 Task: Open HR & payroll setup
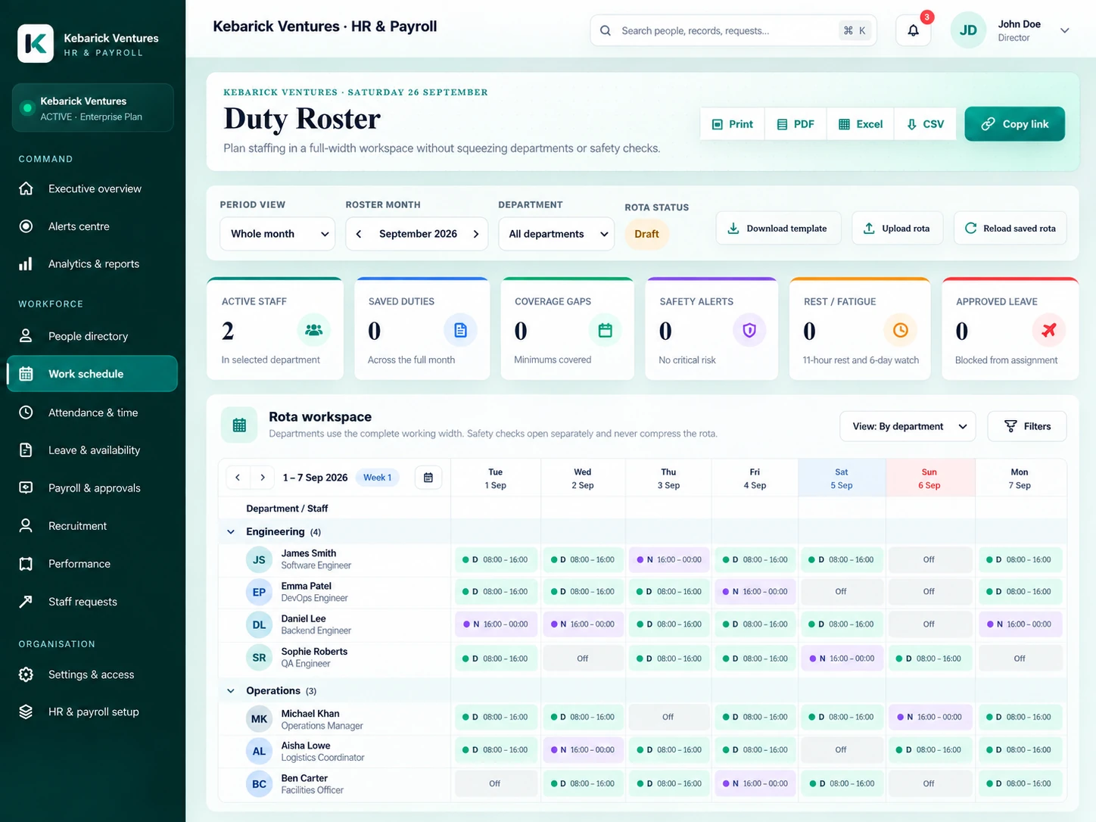[92, 712]
